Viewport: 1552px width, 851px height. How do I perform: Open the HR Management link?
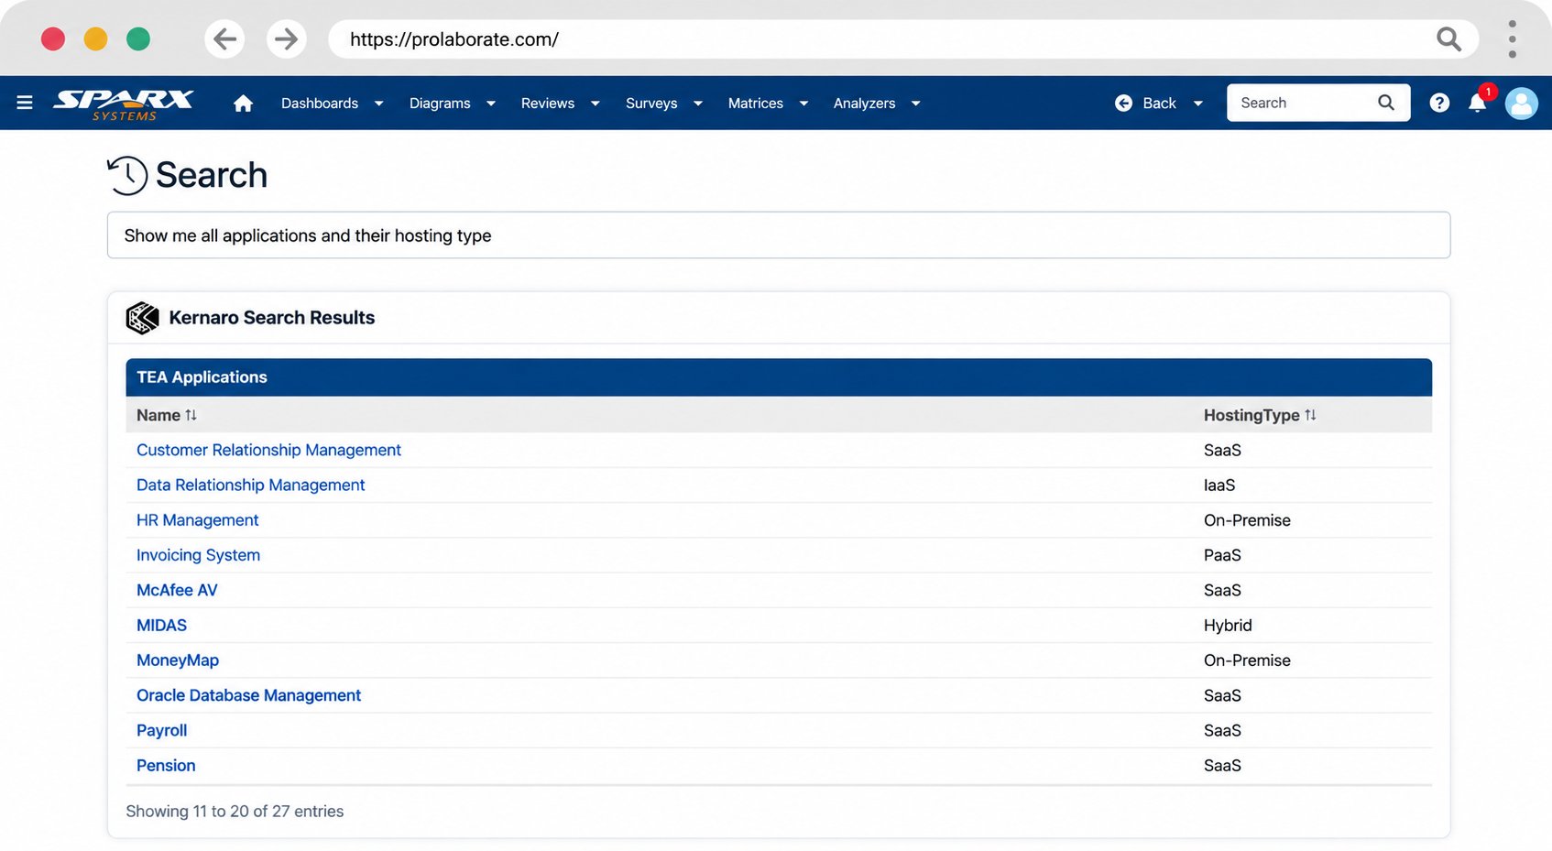coord(197,520)
